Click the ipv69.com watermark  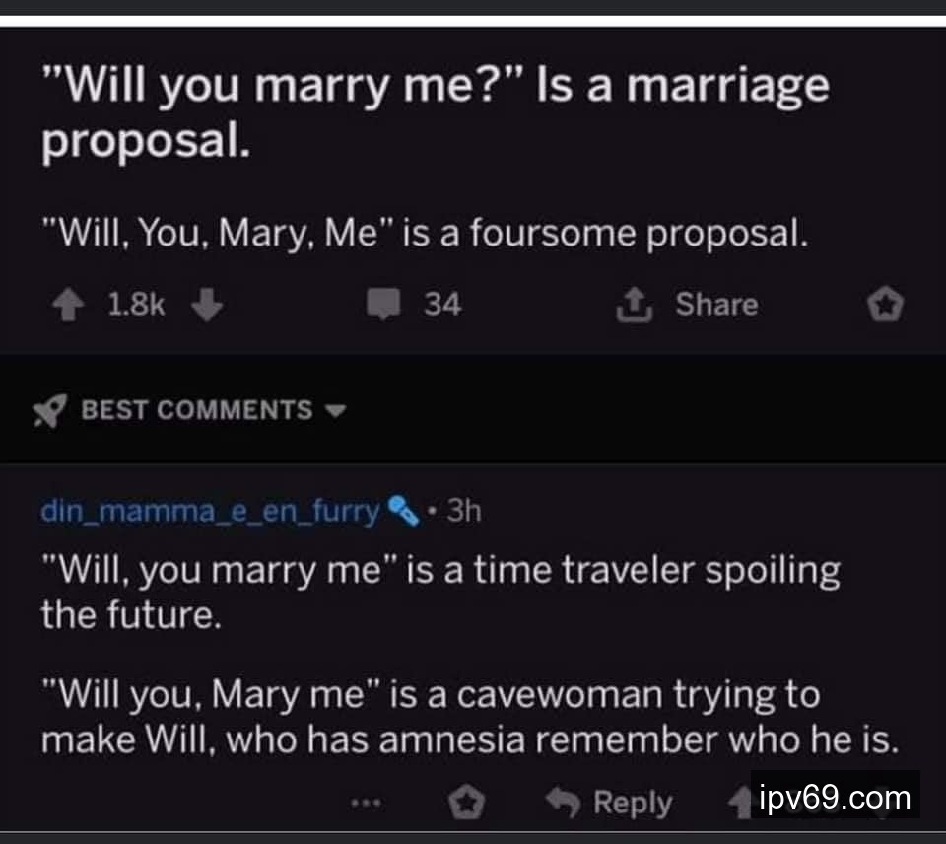(836, 796)
